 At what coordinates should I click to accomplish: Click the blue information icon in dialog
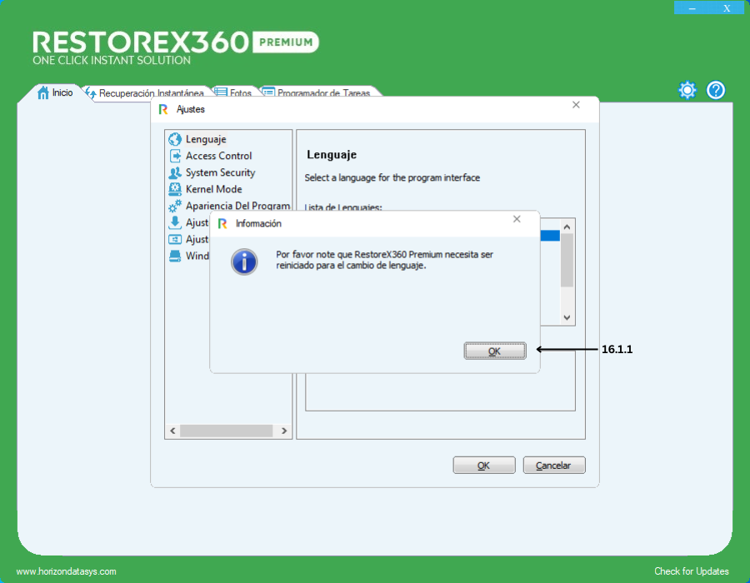coord(244,261)
